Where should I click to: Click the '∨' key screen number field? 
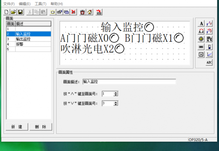(108, 103)
